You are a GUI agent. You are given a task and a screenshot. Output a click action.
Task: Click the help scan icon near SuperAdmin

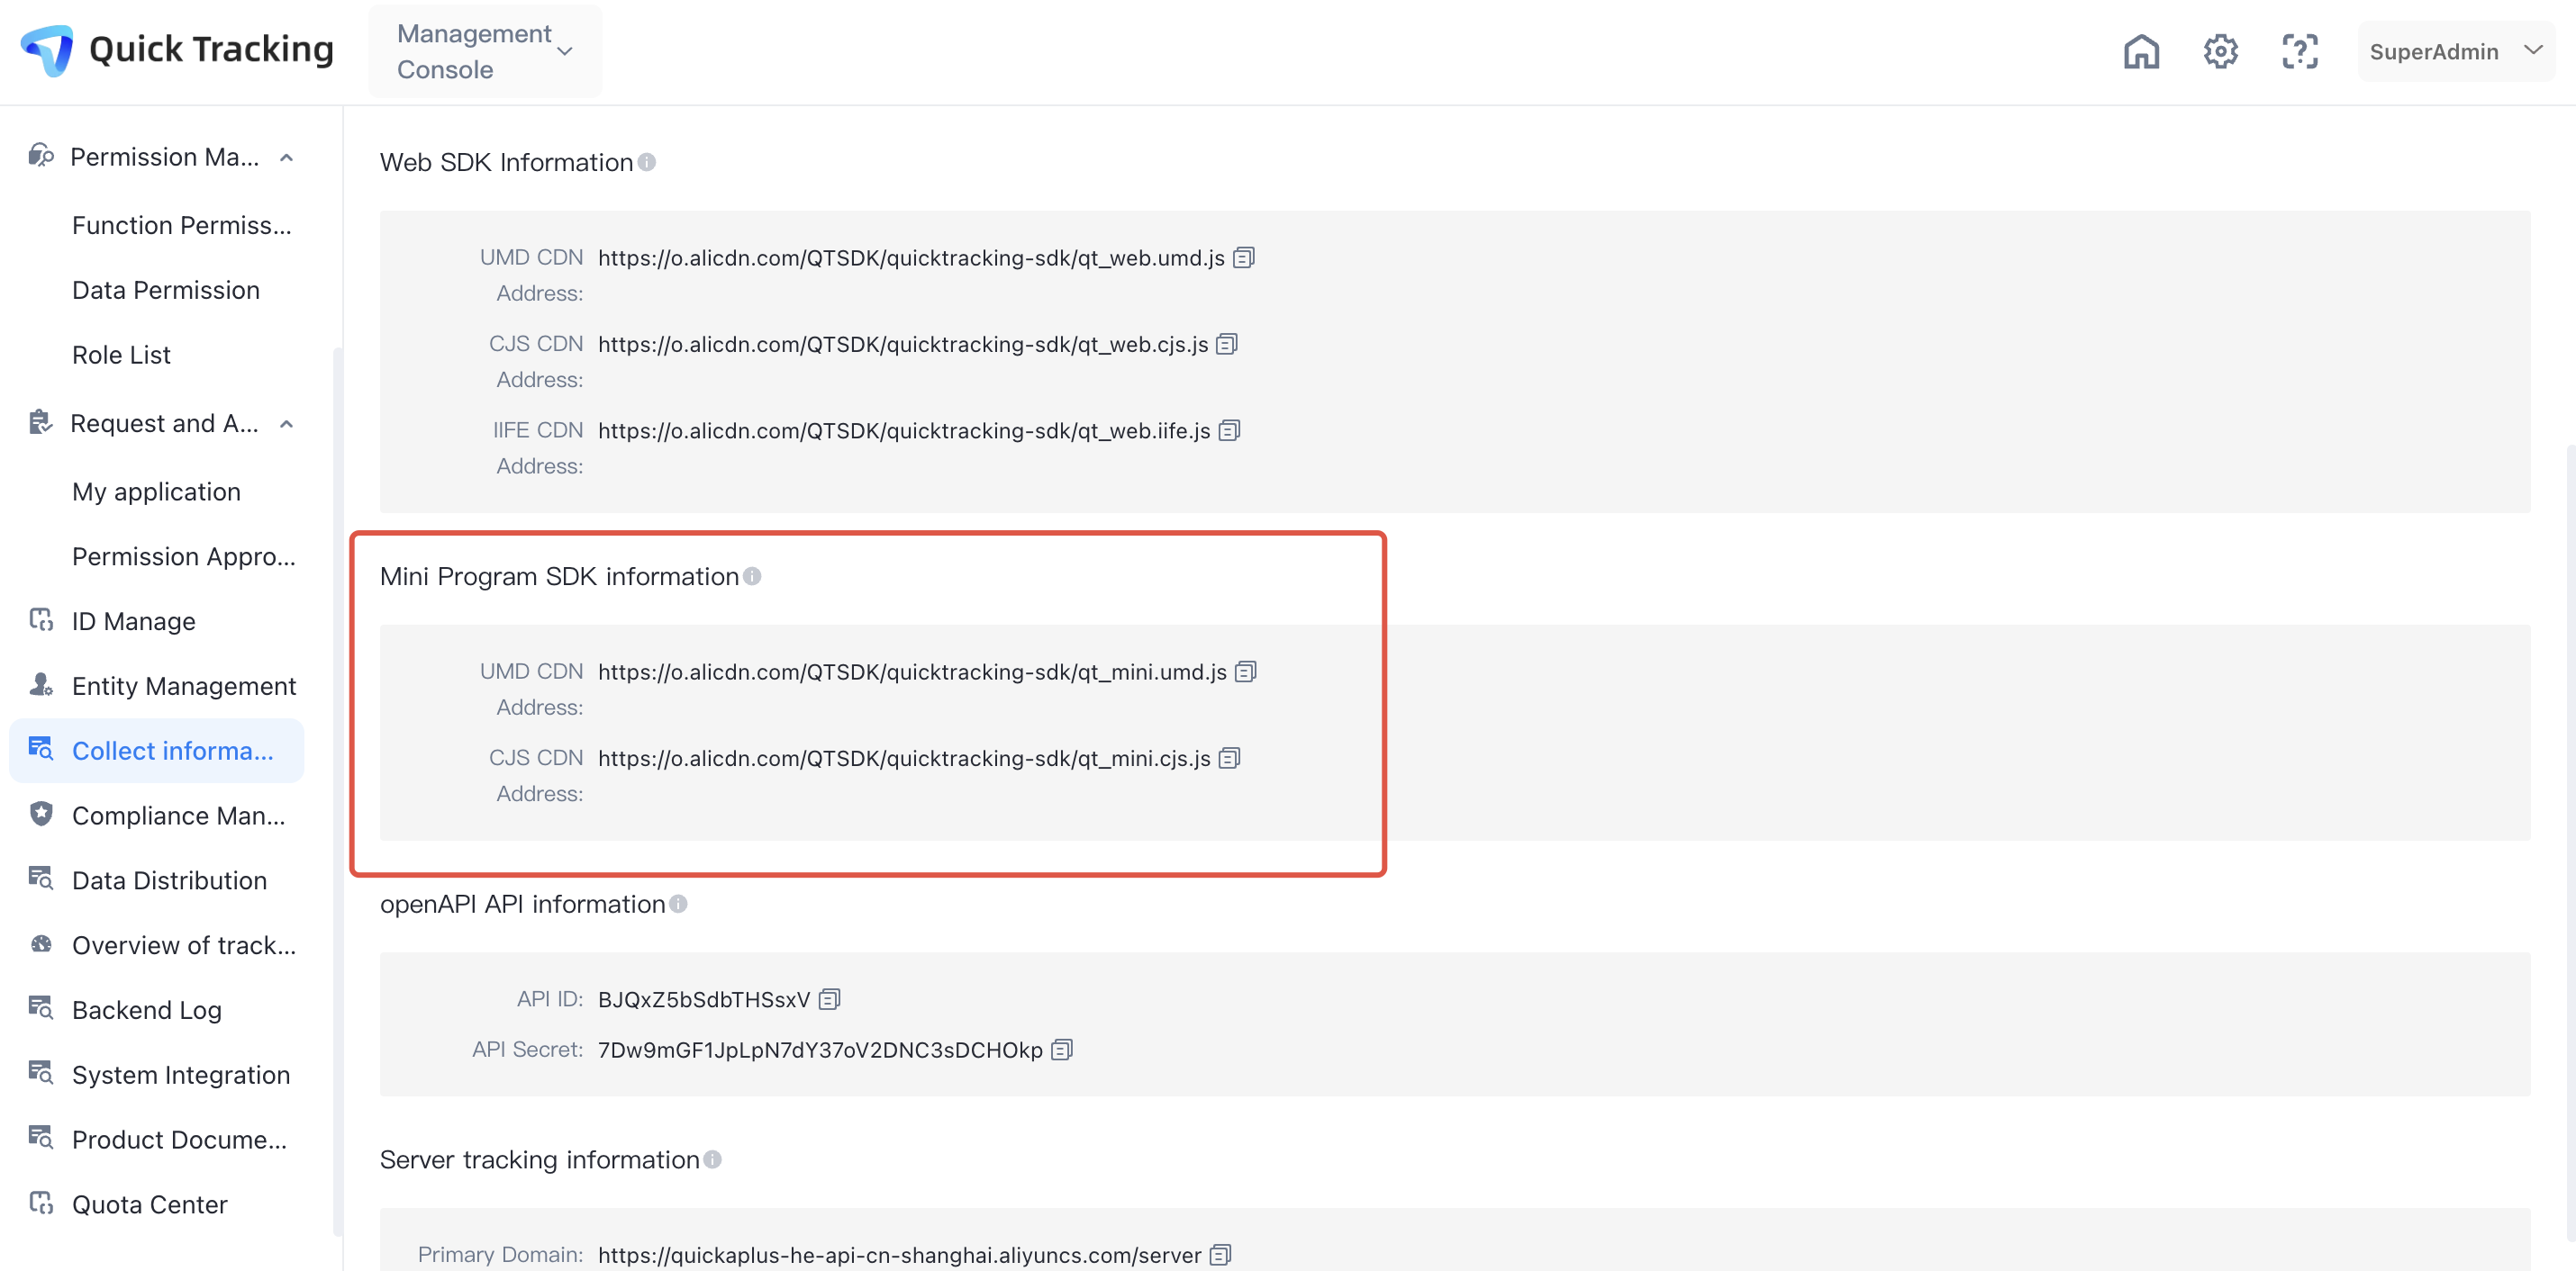(2300, 51)
